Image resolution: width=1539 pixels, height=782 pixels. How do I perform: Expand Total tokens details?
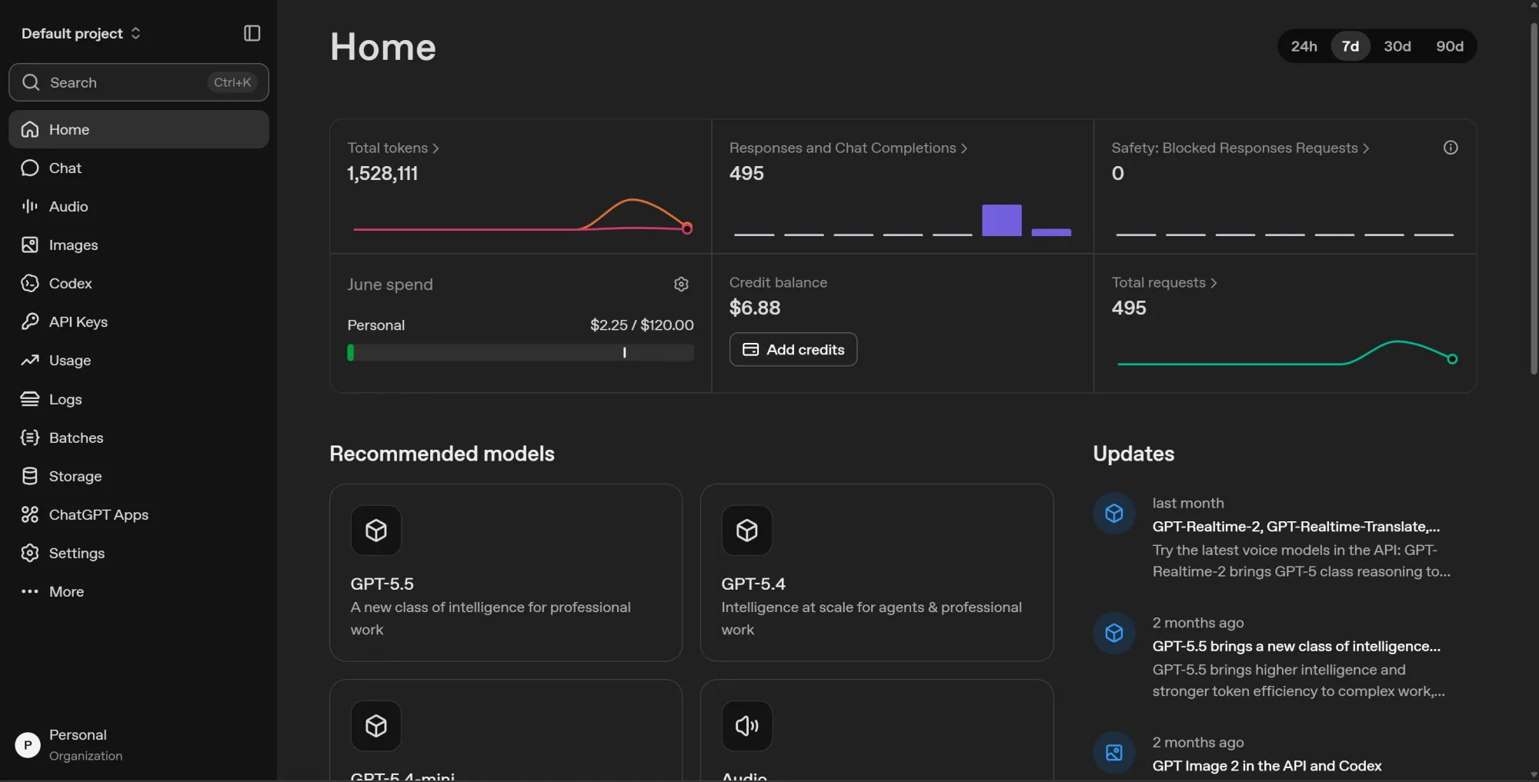[x=393, y=148]
